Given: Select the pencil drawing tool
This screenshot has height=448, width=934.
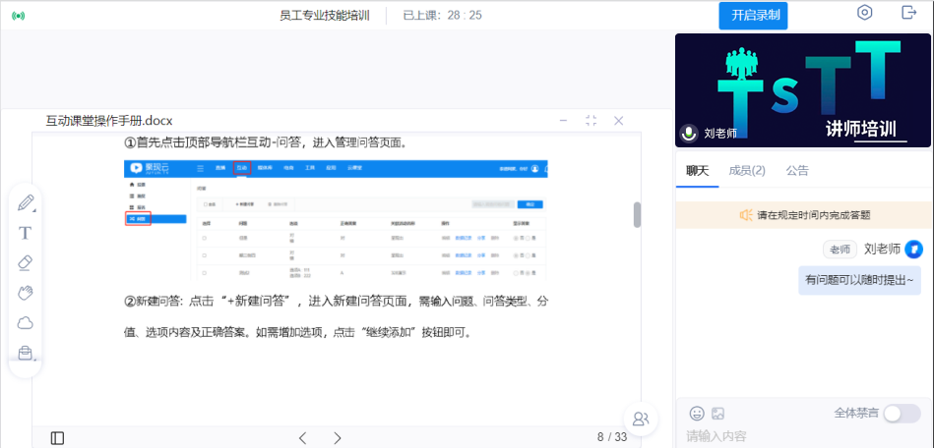Looking at the screenshot, I should (x=26, y=203).
